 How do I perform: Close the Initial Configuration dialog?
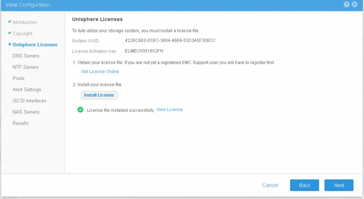click(354, 5)
